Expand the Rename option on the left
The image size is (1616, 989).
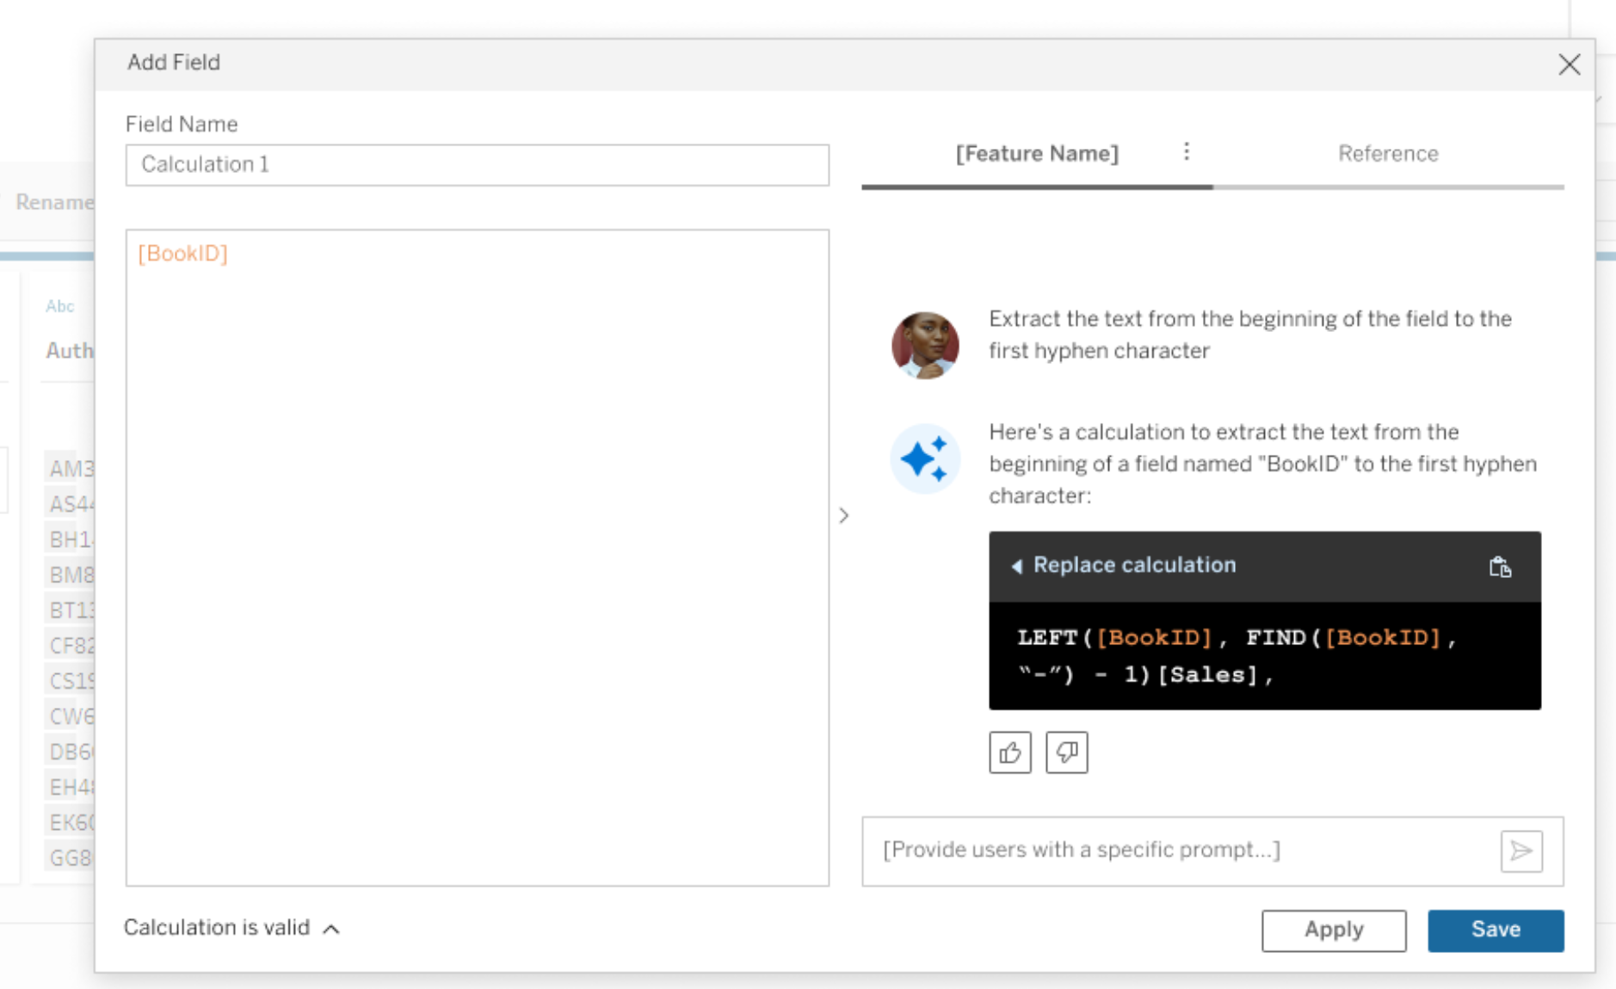pyautogui.click(x=56, y=202)
